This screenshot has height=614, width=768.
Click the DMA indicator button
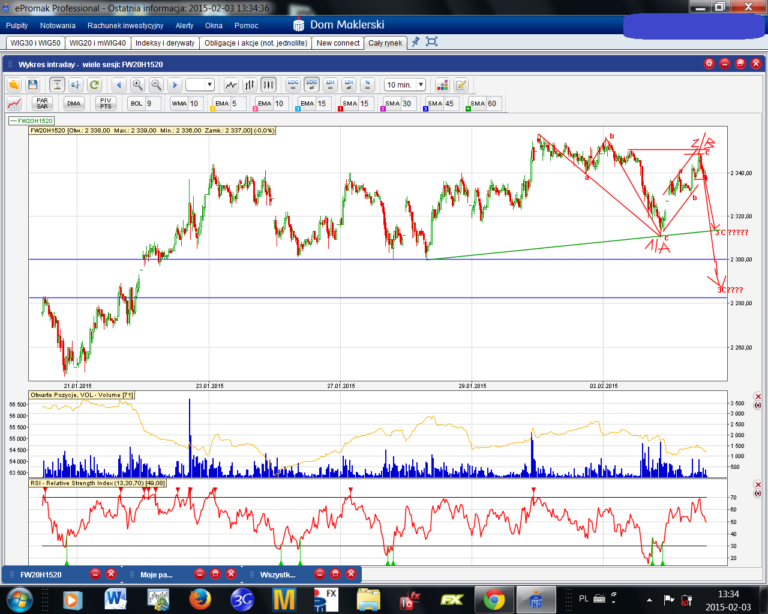[x=74, y=104]
